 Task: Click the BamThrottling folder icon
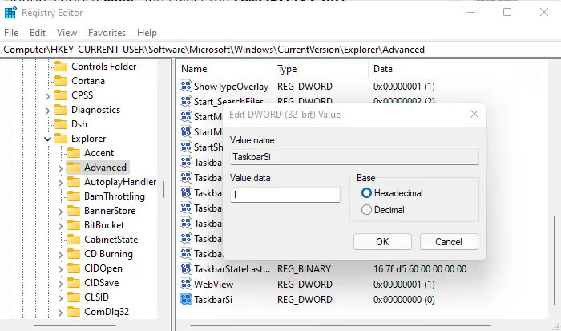(x=74, y=196)
